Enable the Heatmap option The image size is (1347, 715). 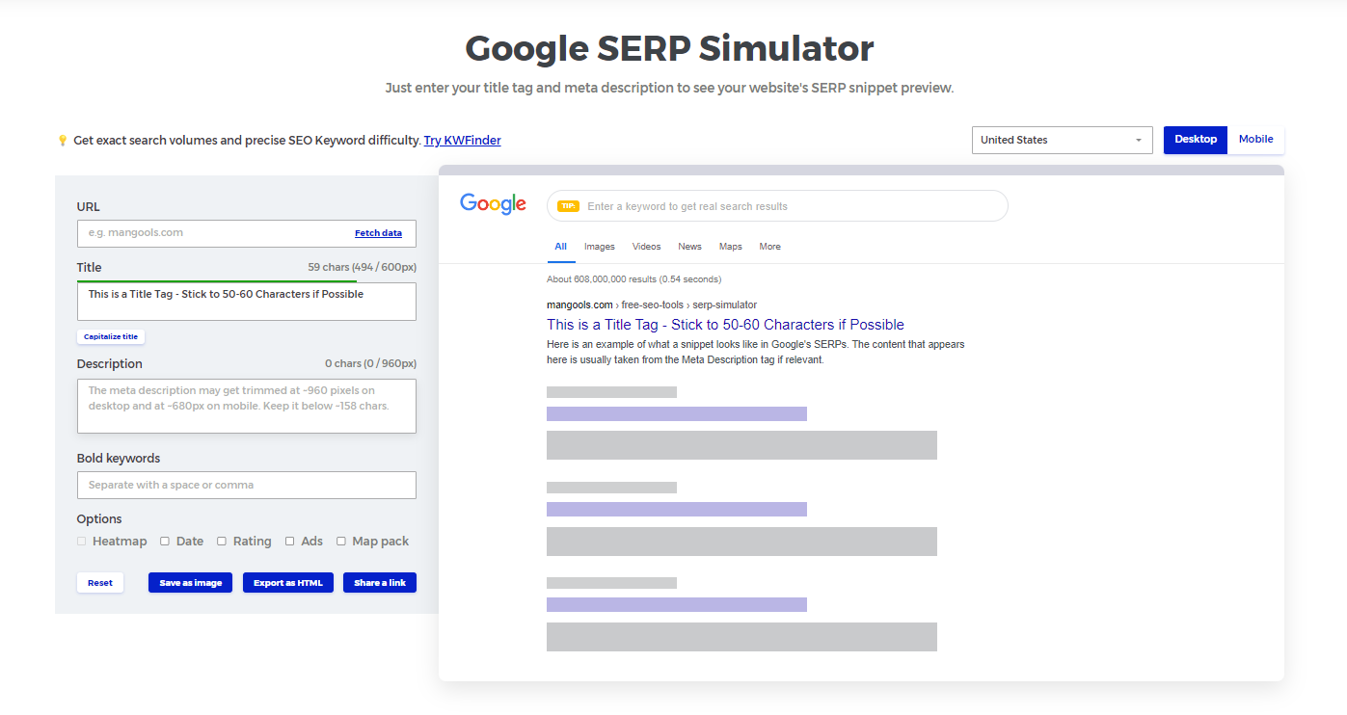[81, 541]
